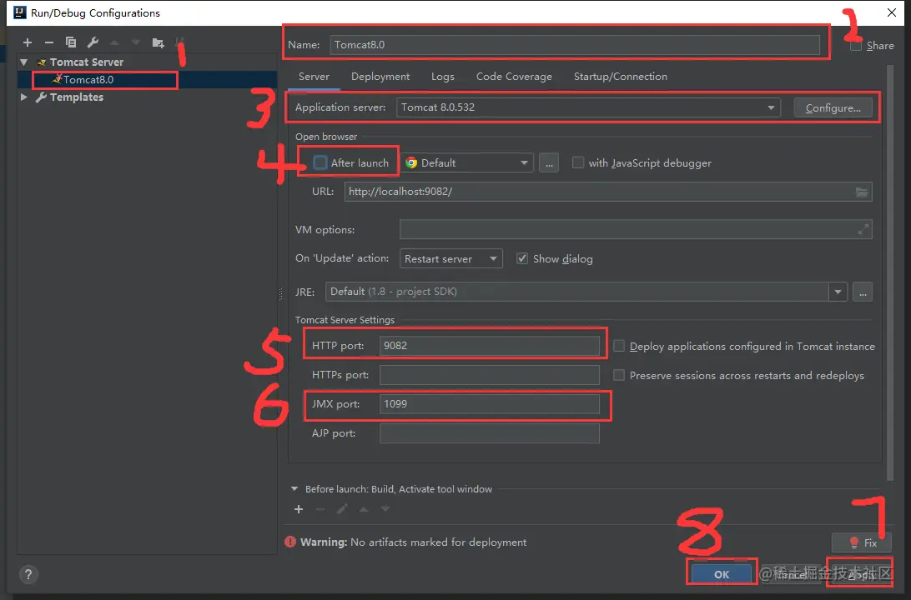Click the Templates tree item
The image size is (911, 600).
(76, 97)
